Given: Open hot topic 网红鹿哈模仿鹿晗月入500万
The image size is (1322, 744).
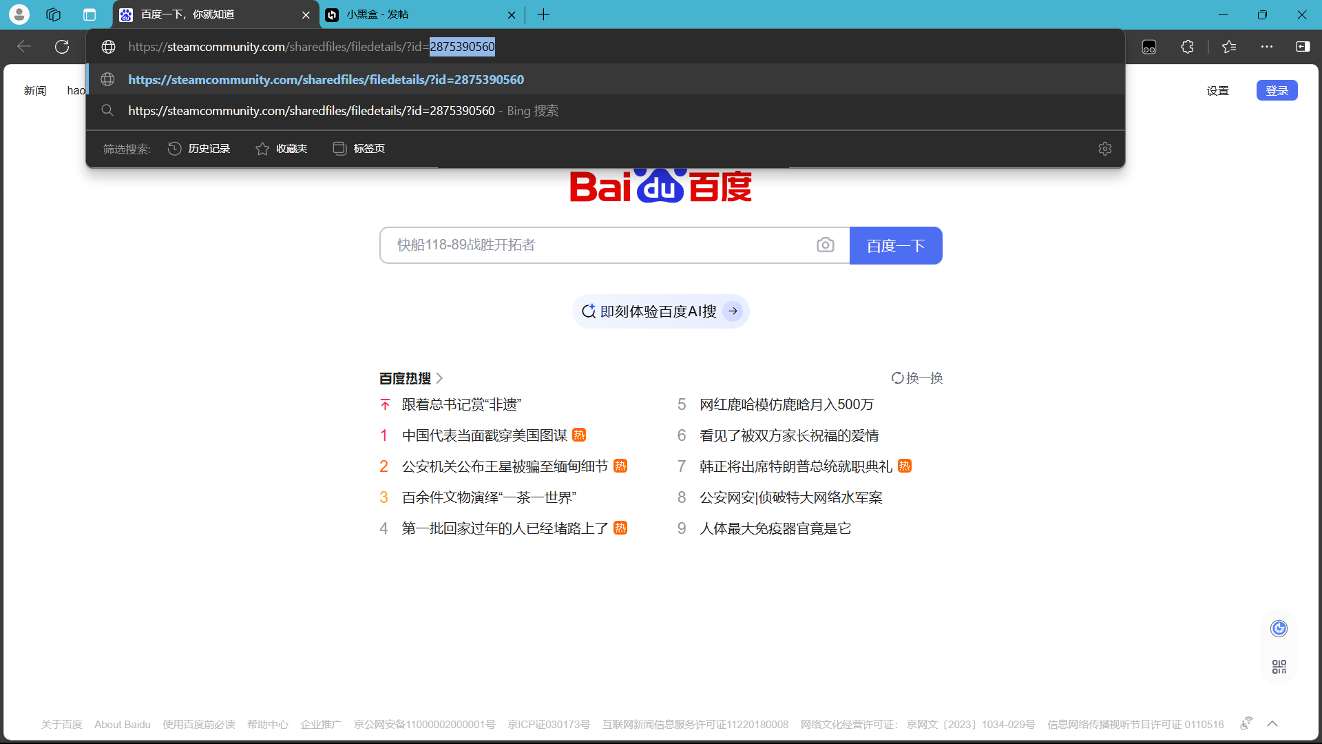Looking at the screenshot, I should point(786,405).
